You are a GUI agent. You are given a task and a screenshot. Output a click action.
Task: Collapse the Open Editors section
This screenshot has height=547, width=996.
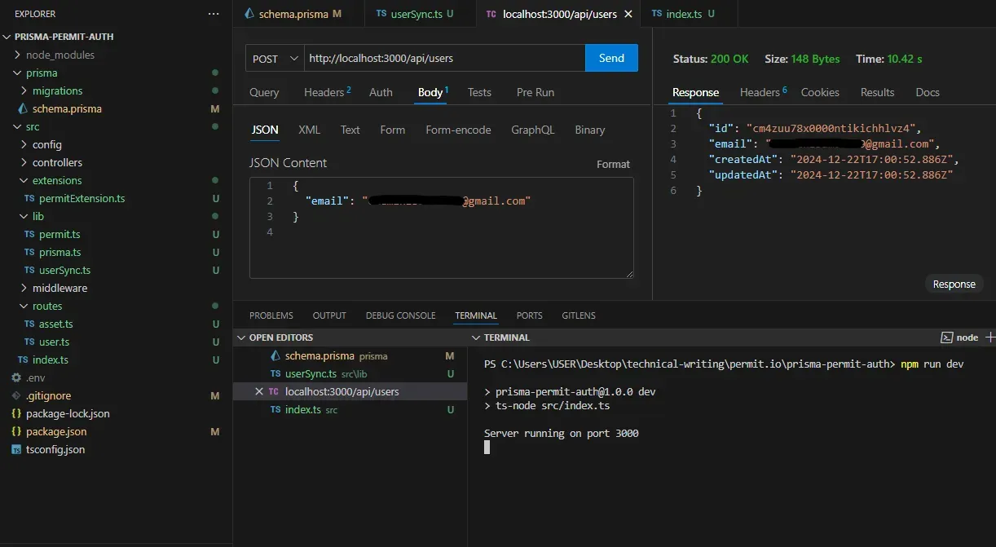click(x=240, y=337)
